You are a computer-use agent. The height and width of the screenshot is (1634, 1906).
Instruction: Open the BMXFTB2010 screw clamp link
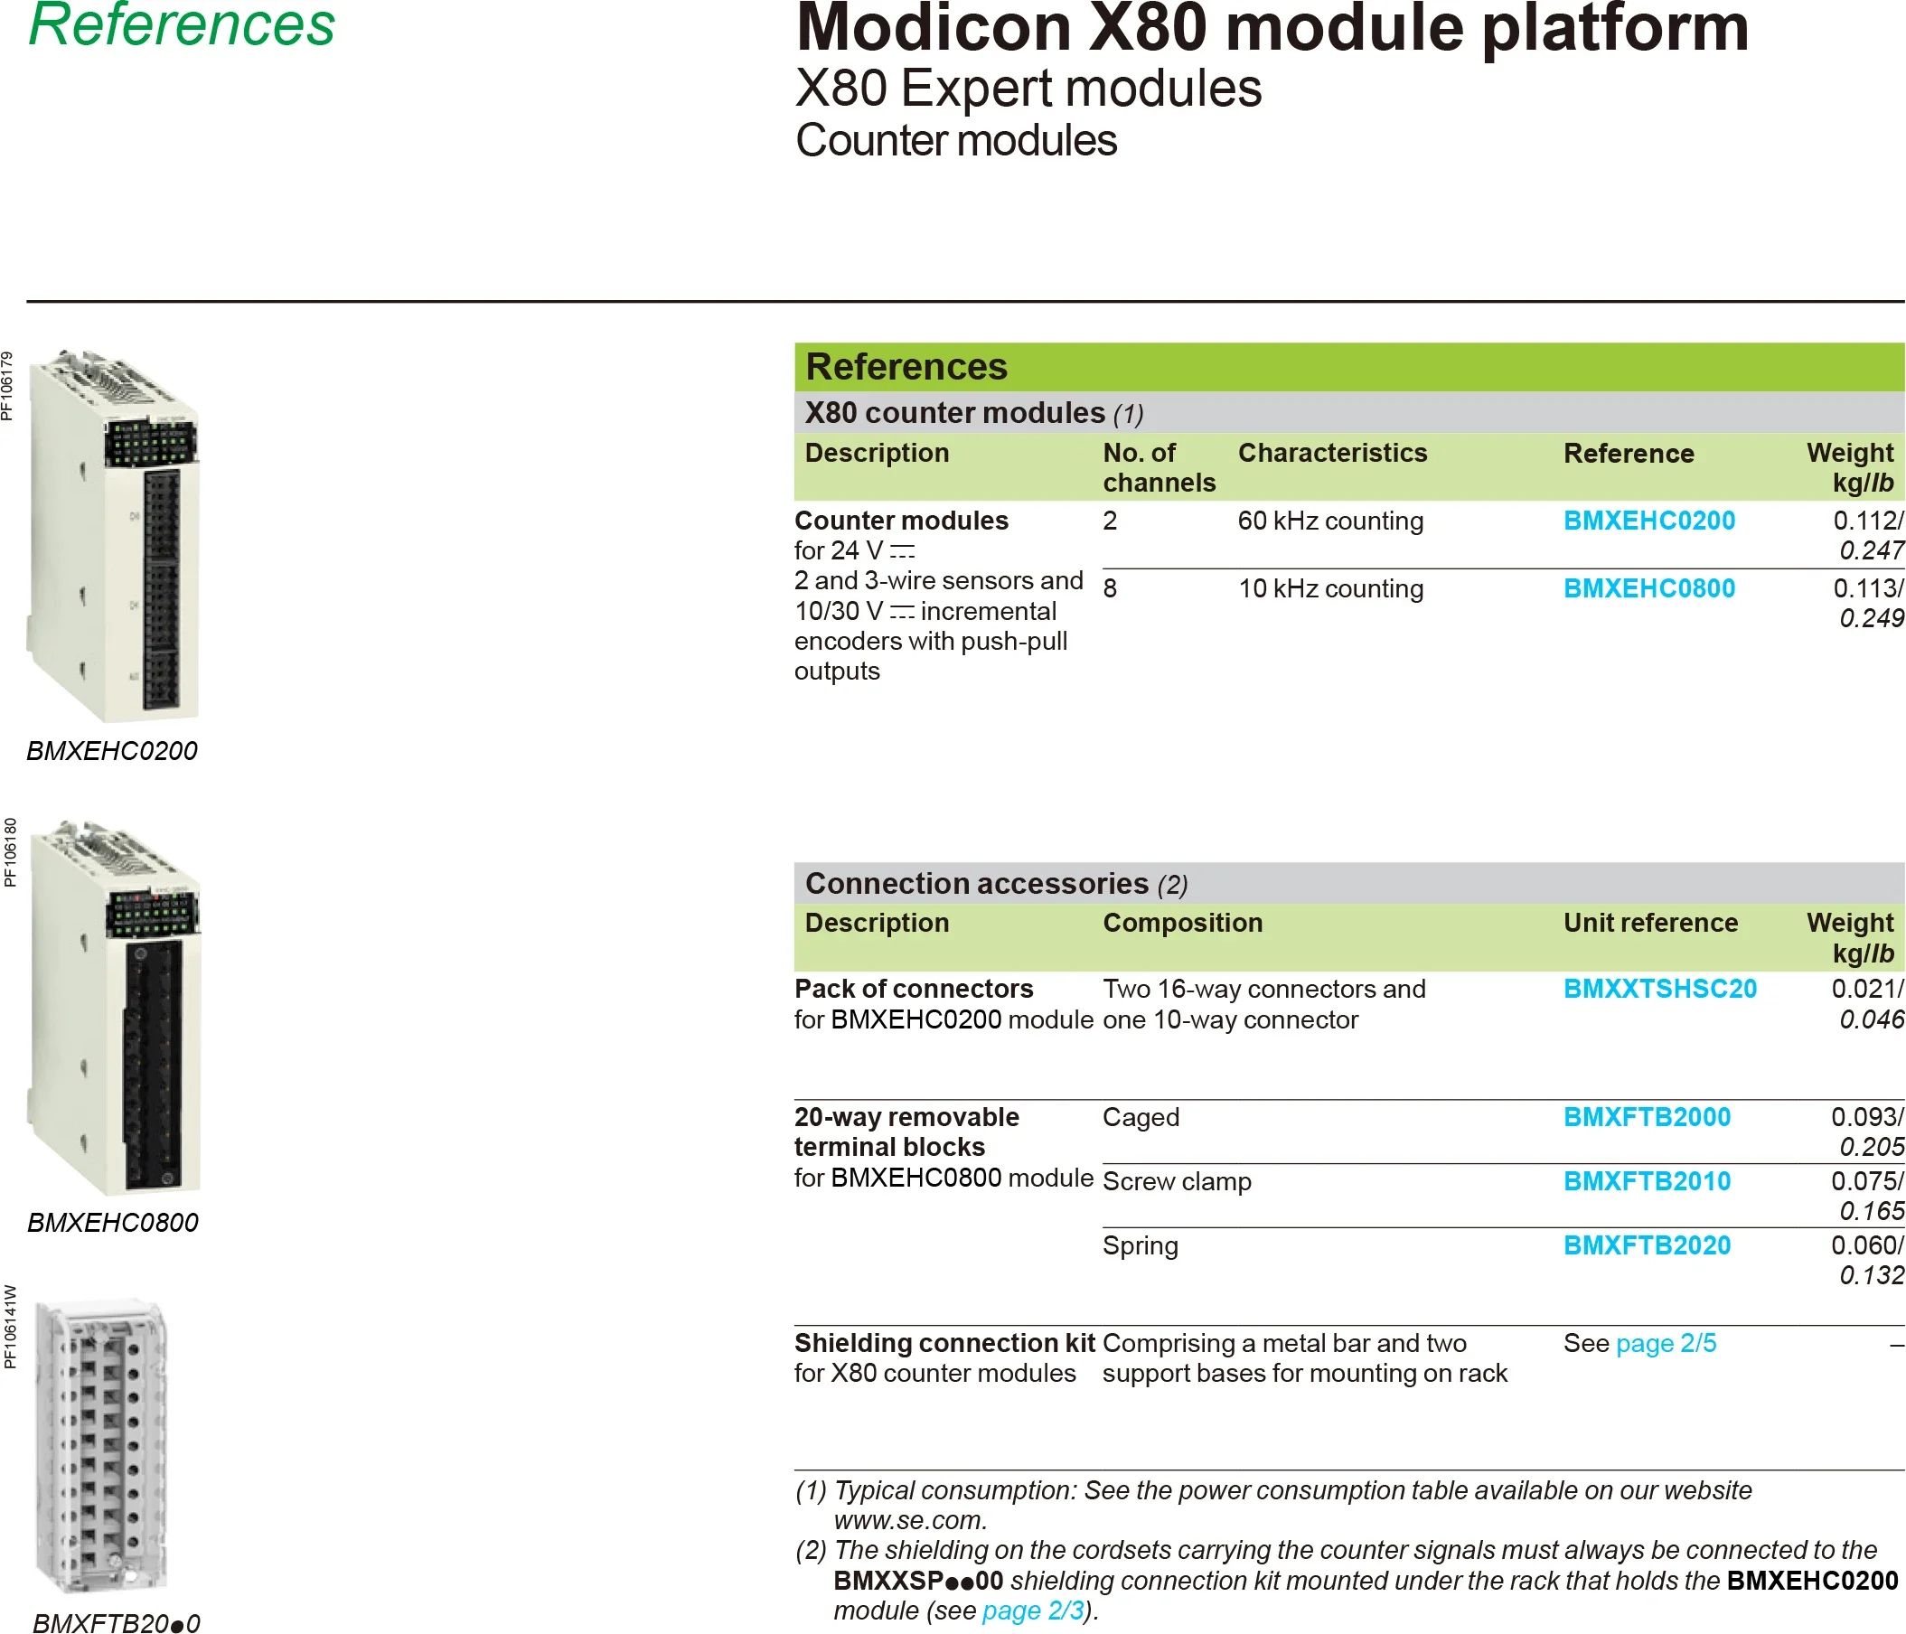[1647, 1181]
